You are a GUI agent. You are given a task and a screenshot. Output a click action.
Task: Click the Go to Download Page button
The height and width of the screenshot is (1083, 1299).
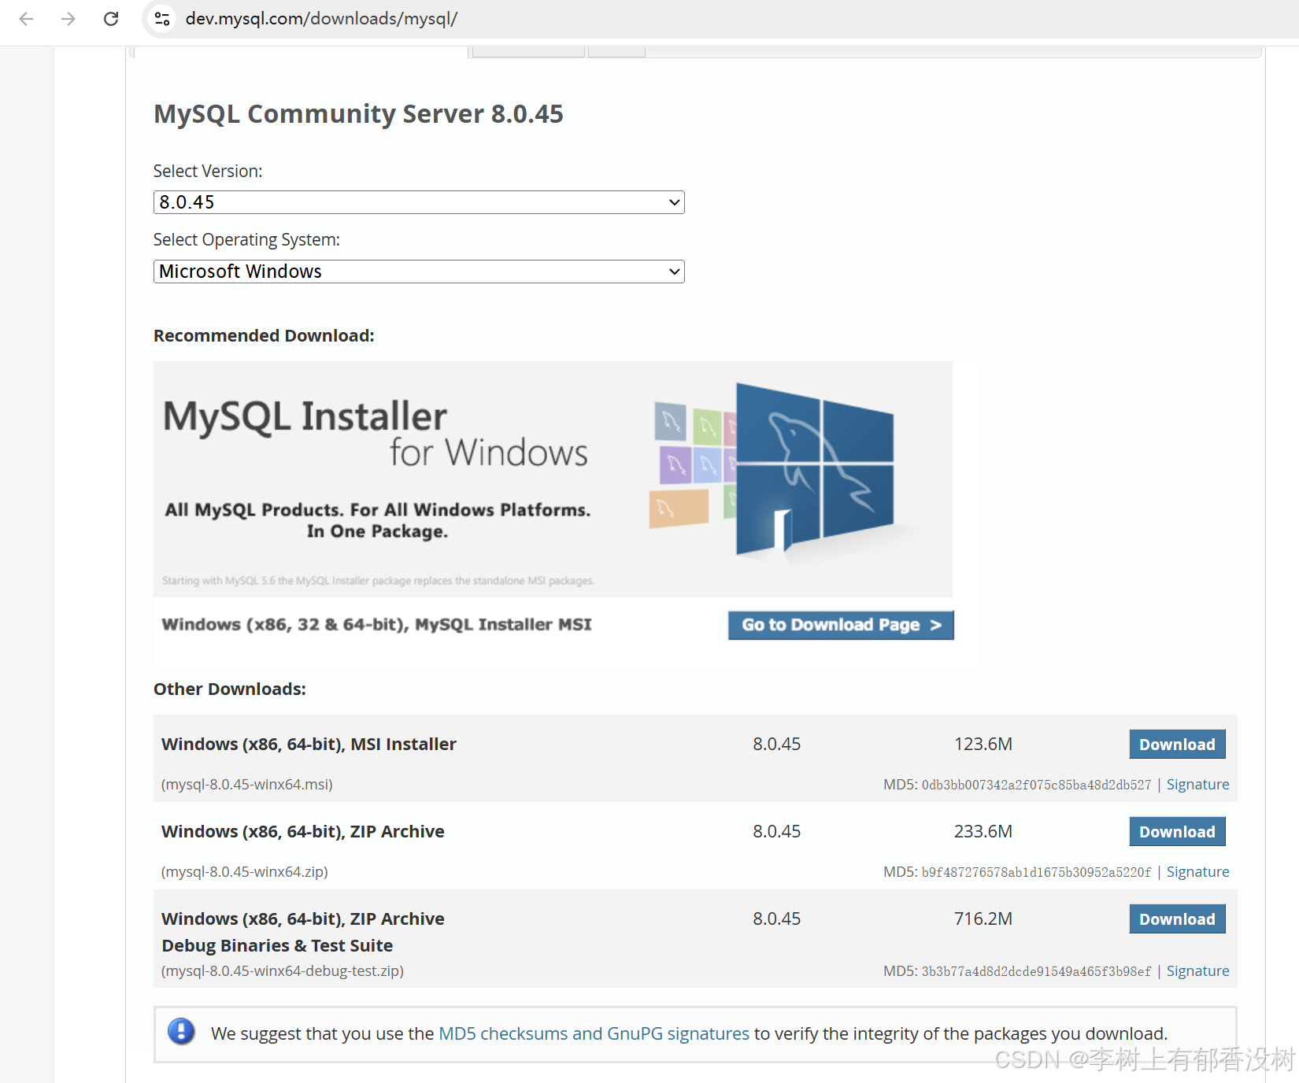(841, 625)
